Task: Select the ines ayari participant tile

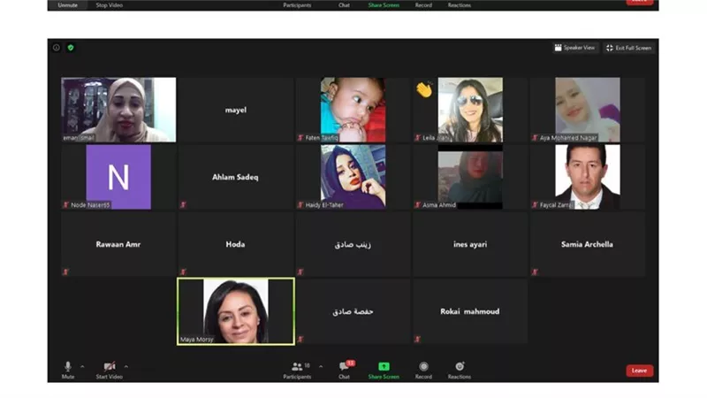Action: click(470, 244)
